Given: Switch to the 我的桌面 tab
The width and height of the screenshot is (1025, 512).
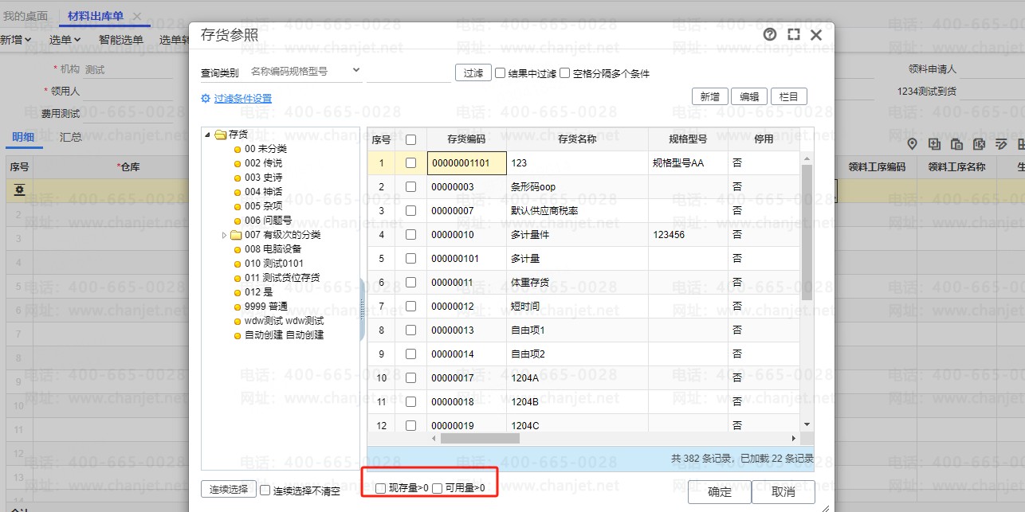Looking at the screenshot, I should click(25, 16).
